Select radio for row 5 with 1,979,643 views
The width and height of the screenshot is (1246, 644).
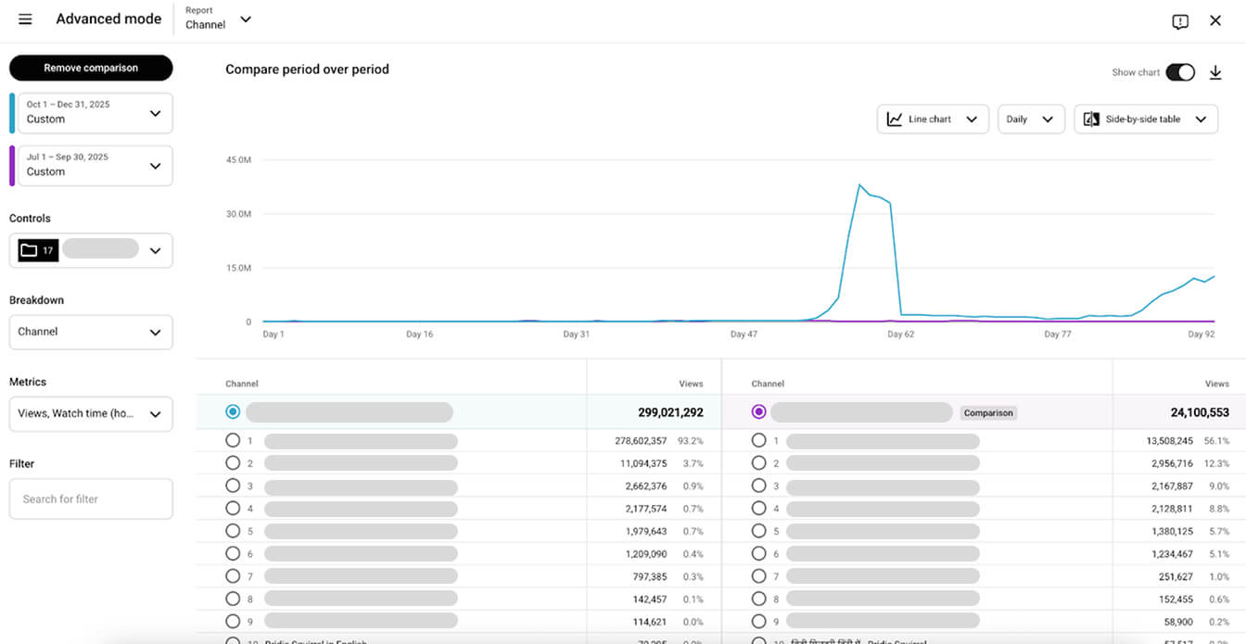[x=233, y=531]
